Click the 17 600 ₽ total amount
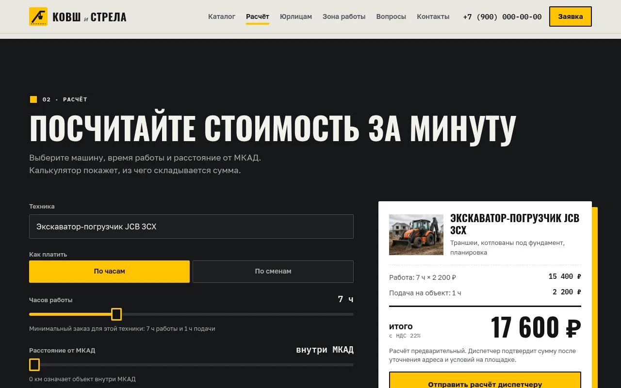621x388 pixels. point(536,327)
